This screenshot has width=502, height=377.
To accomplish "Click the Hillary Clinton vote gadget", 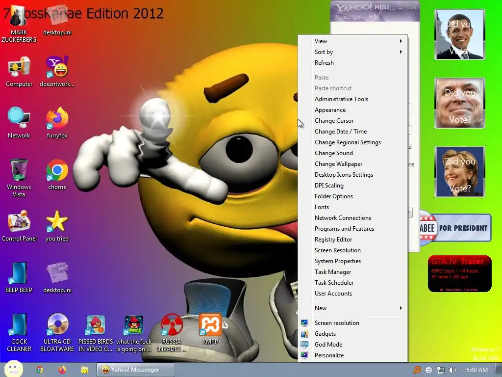I will point(460,172).
